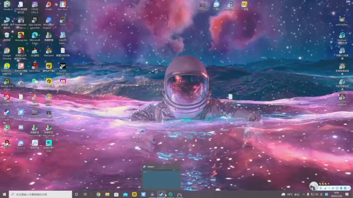Open File Explorer from the taskbar
Viewport: 353px width, 198px height.
click(107, 194)
